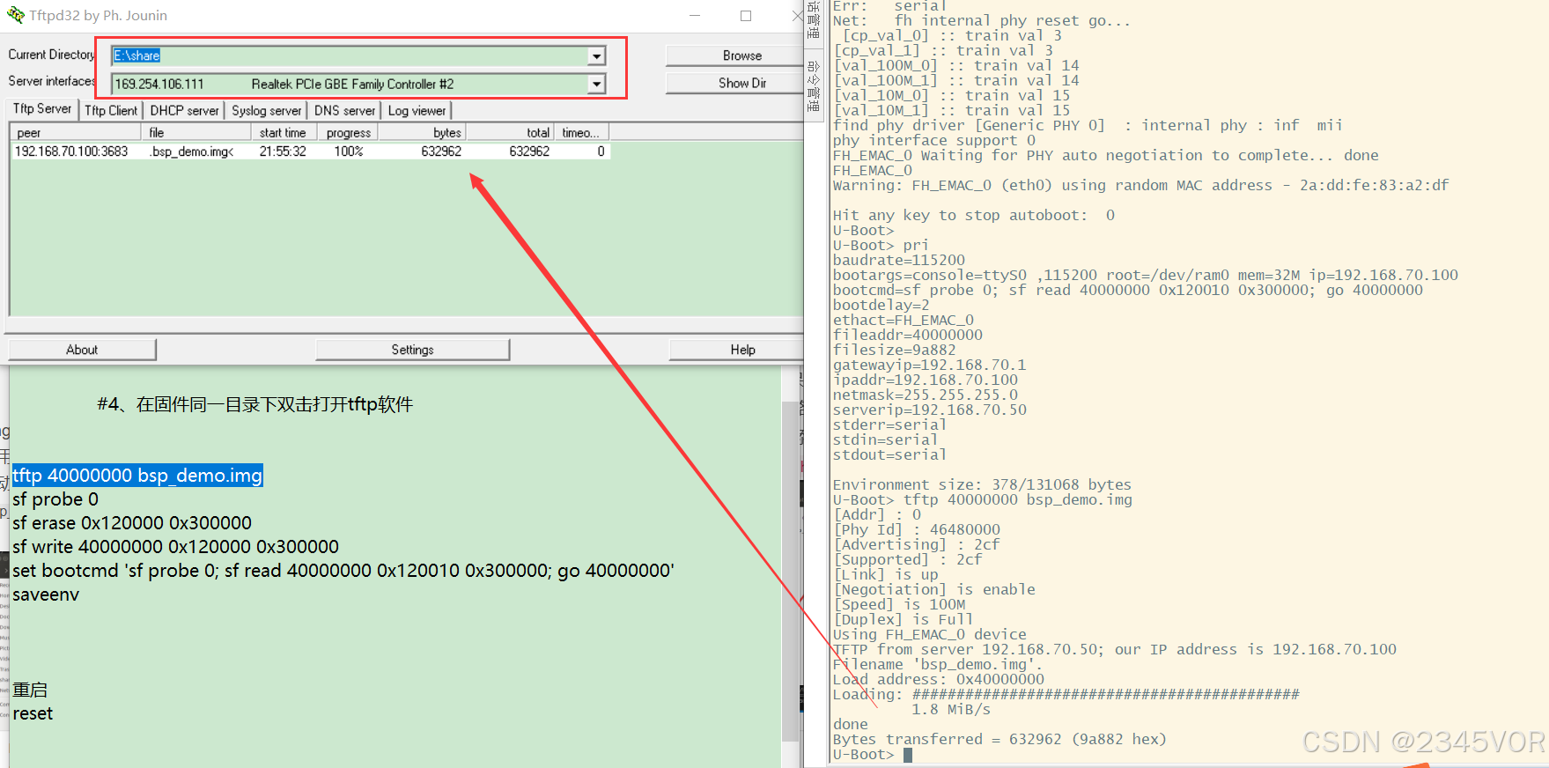The image size is (1549, 768).
Task: Click the #4 step heading about tftp软件
Action: pyautogui.click(x=254, y=404)
